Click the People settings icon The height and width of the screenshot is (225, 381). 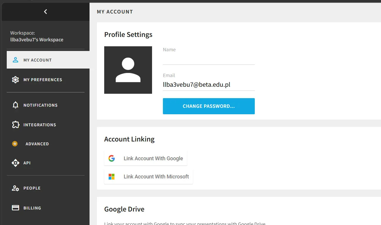coord(15,188)
